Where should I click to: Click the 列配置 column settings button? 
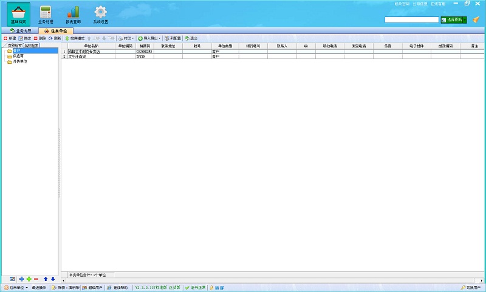(172, 38)
